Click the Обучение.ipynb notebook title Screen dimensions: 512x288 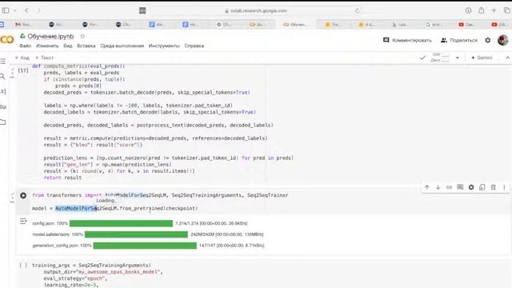tap(50, 36)
